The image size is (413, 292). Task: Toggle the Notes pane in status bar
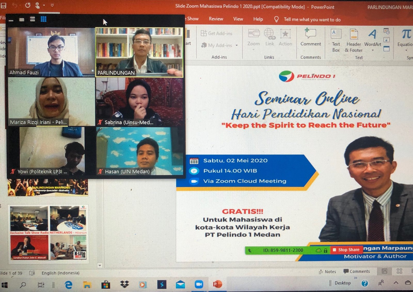(x=327, y=271)
